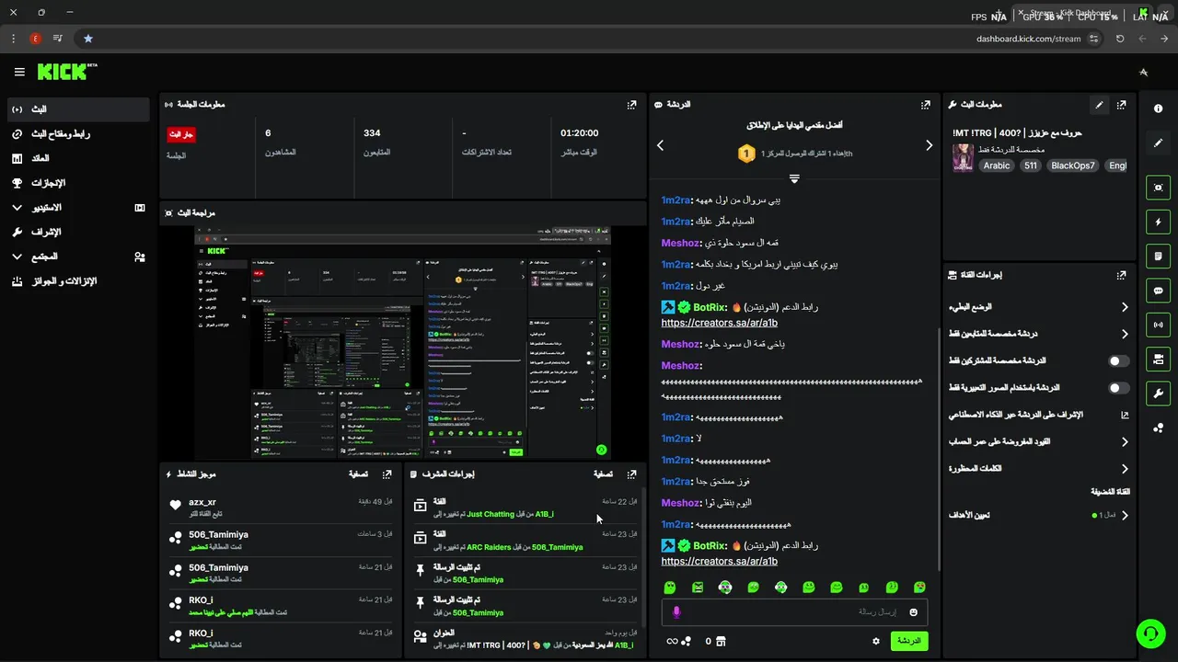Expand the المجتمع sidebar section chevron
The height and width of the screenshot is (662, 1178).
tap(17, 257)
